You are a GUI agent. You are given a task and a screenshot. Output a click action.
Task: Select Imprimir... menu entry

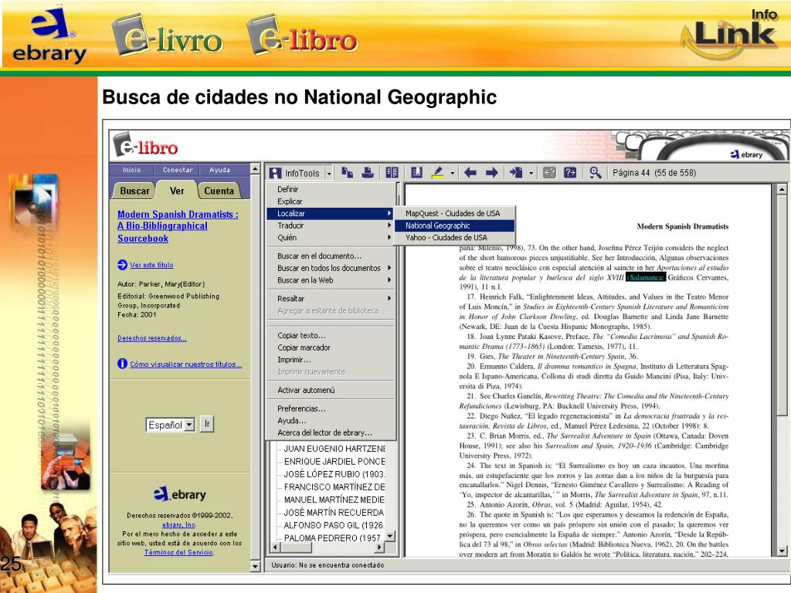point(331,360)
